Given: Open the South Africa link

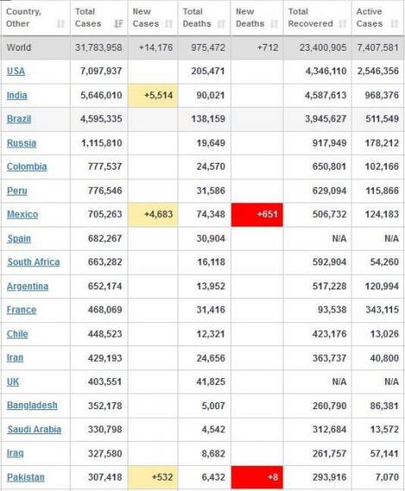Looking at the screenshot, I should [x=34, y=262].
